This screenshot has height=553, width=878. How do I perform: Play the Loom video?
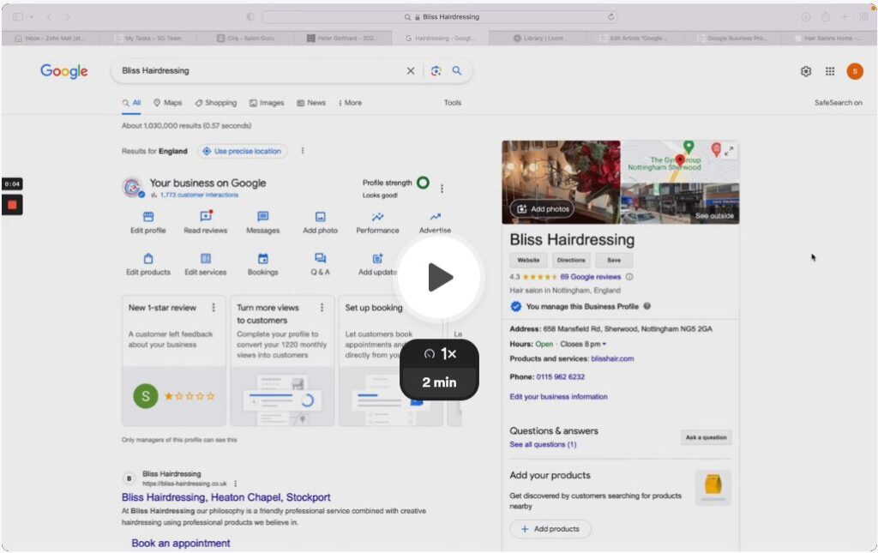[440, 278]
